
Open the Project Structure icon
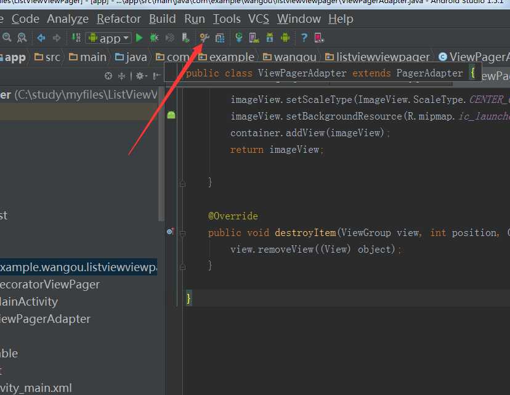[220, 38]
